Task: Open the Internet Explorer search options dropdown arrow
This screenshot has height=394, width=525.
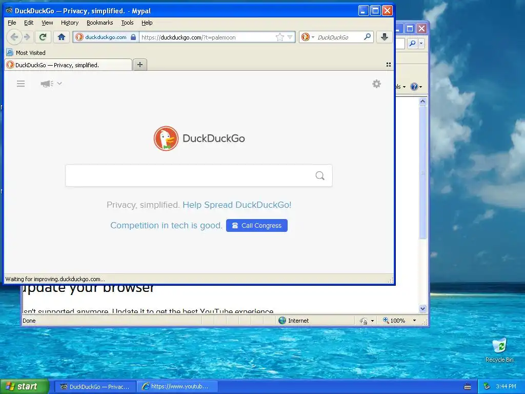Action: click(421, 43)
